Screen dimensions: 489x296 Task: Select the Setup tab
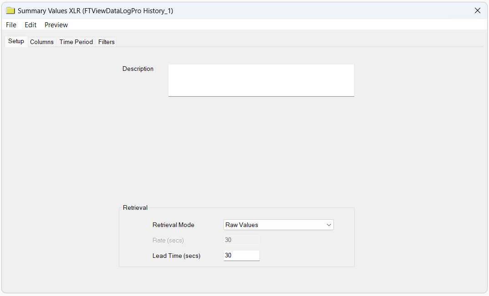pos(16,41)
